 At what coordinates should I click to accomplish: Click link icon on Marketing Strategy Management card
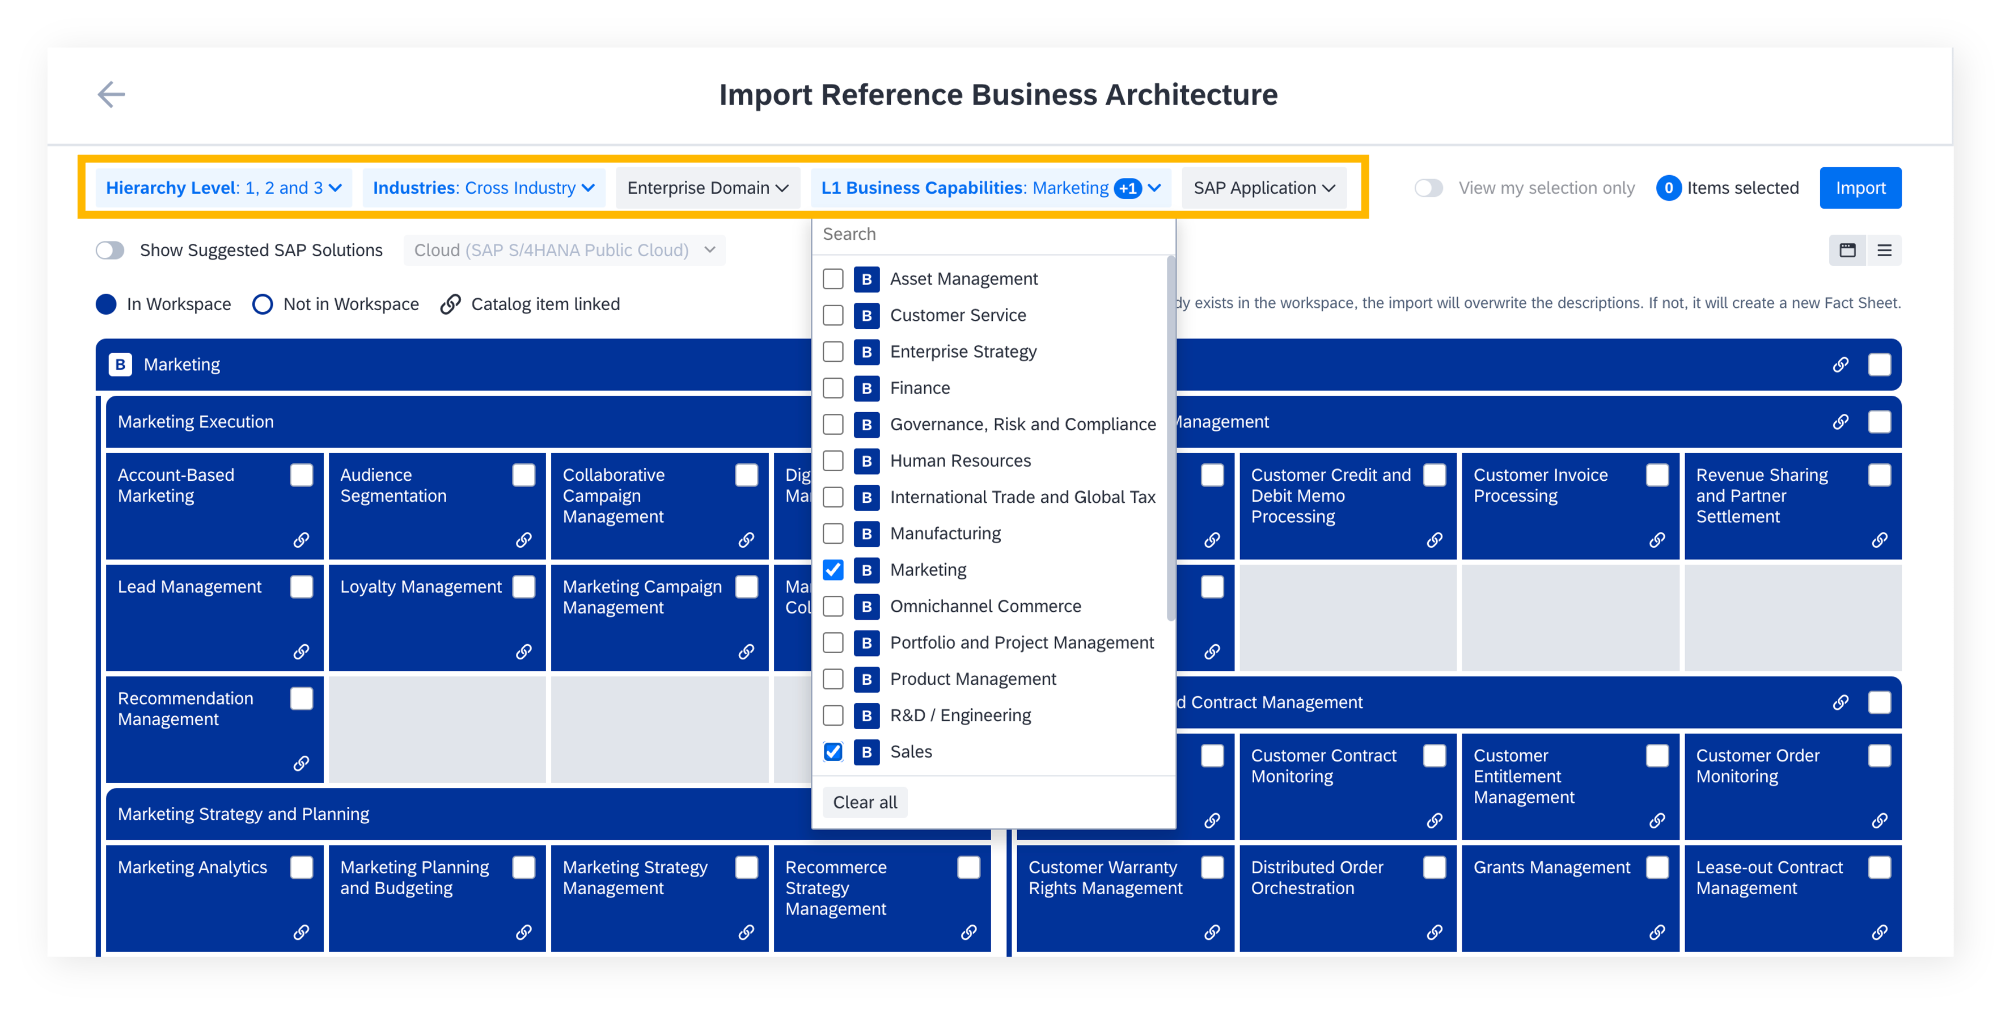[x=747, y=933]
